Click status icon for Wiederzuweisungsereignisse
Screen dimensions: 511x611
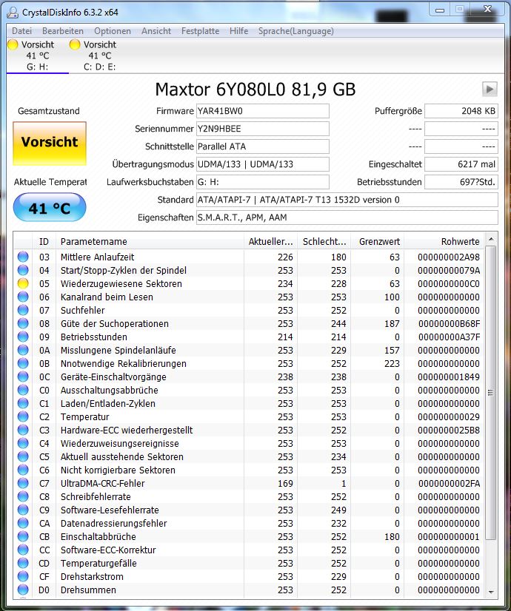click(x=24, y=443)
